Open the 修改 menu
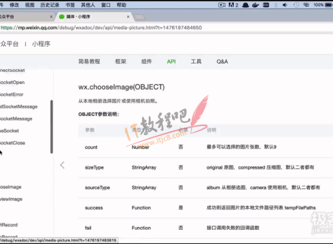 click(x=14, y=5)
